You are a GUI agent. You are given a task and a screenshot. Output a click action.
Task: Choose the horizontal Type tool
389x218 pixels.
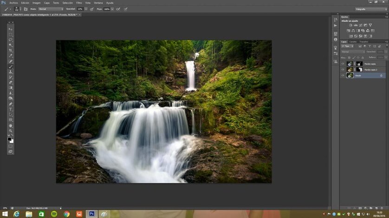click(11, 109)
